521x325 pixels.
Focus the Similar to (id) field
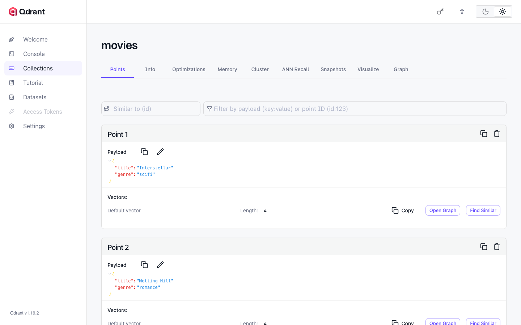coord(151,109)
